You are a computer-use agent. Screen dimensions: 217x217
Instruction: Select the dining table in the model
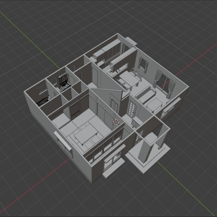tap(130, 78)
